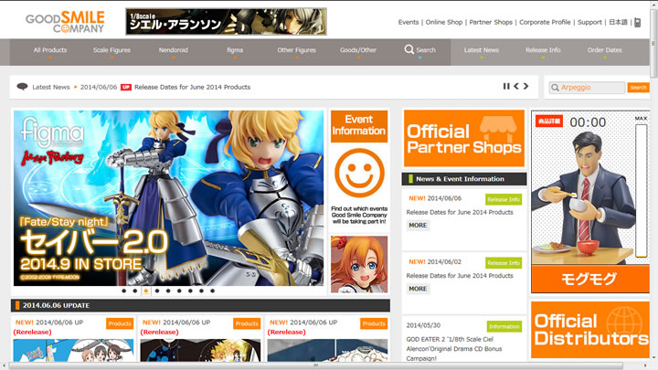
Task: Click the orange smiley face icon
Action: (x=359, y=173)
